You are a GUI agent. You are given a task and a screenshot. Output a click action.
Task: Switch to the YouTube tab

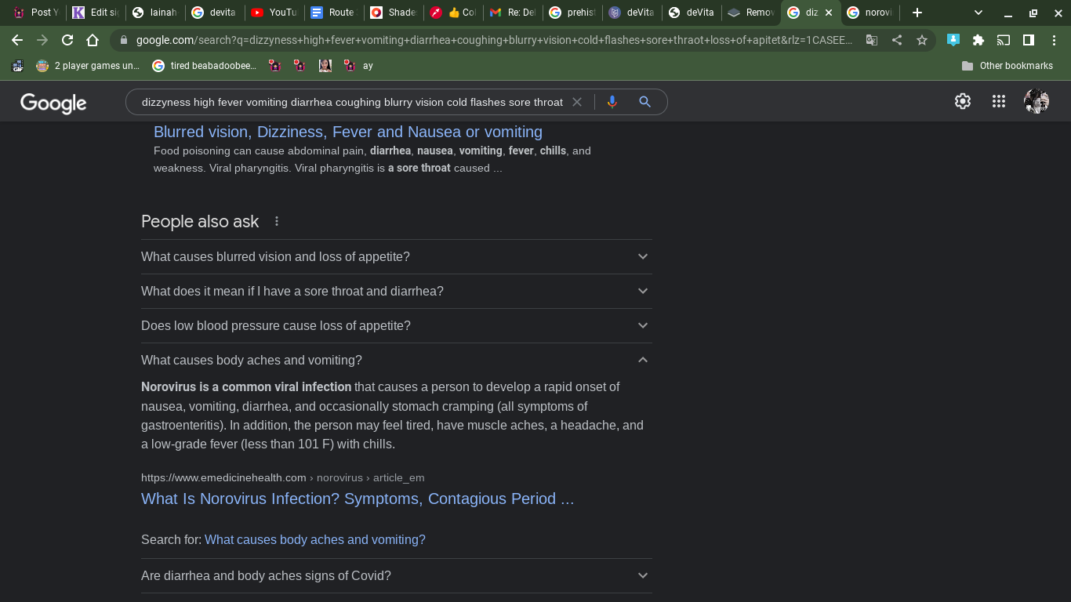point(274,13)
